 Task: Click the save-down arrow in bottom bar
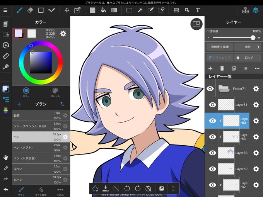coord(105,189)
